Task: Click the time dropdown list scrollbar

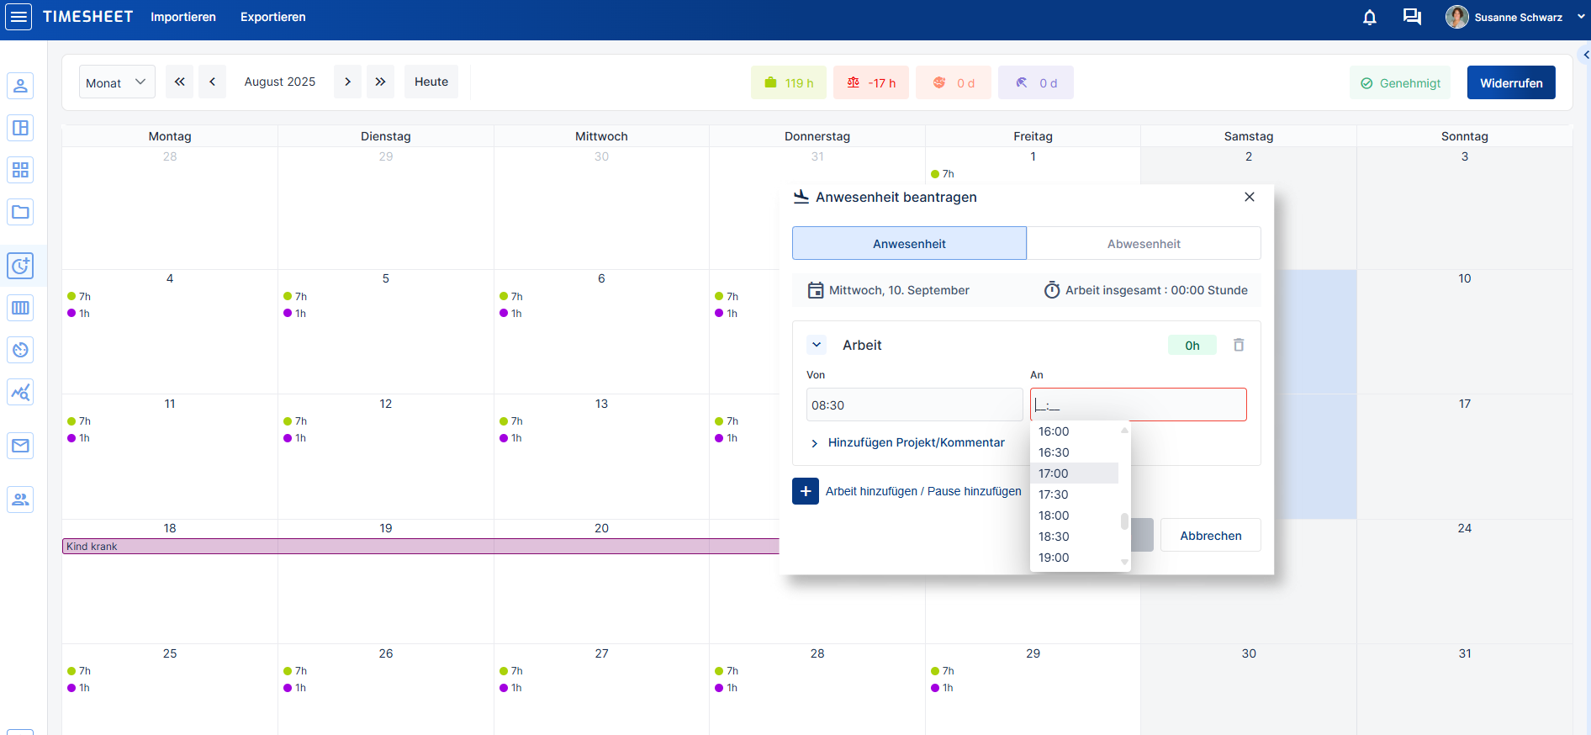Action: point(1124,521)
